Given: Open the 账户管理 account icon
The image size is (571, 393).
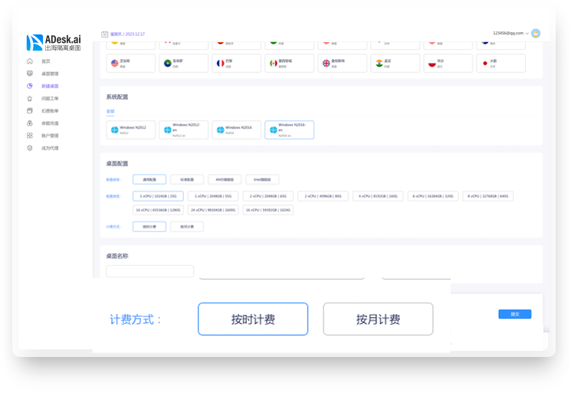Looking at the screenshot, I should click(30, 136).
